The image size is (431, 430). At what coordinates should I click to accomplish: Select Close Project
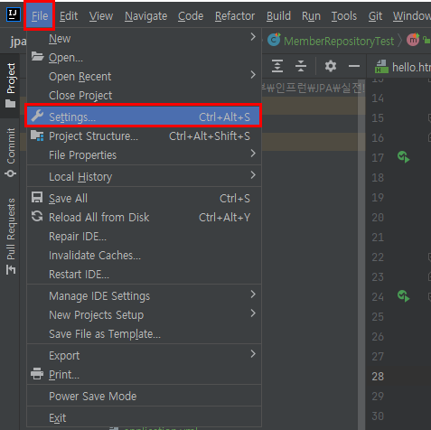[144, 95]
